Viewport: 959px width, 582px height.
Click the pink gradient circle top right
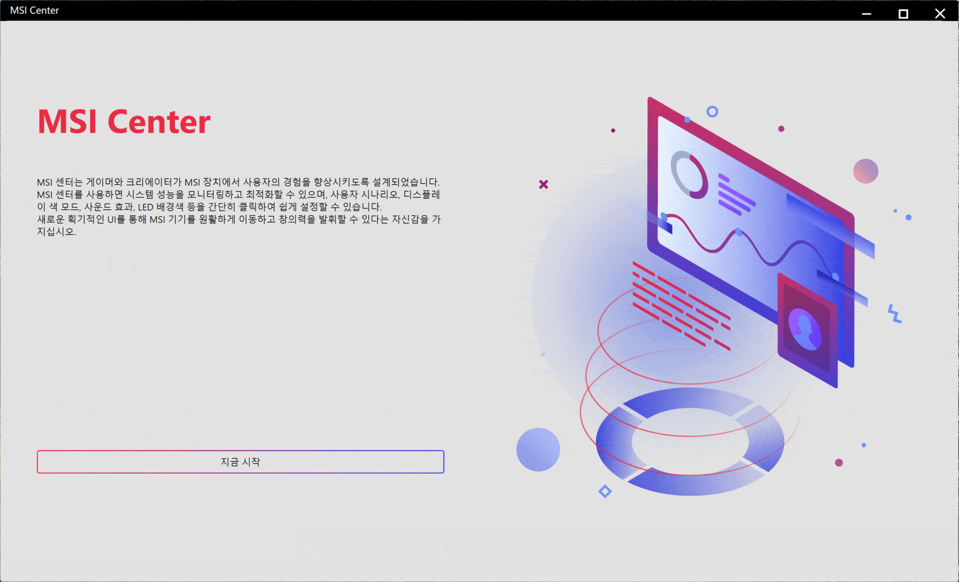866,171
